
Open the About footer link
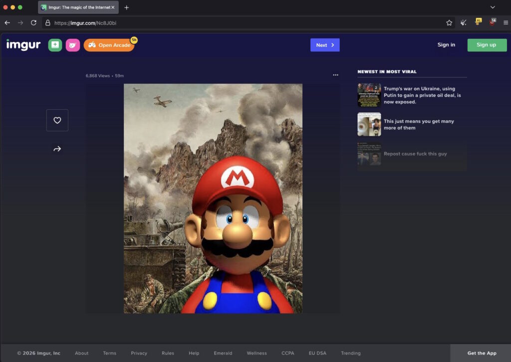click(81, 353)
